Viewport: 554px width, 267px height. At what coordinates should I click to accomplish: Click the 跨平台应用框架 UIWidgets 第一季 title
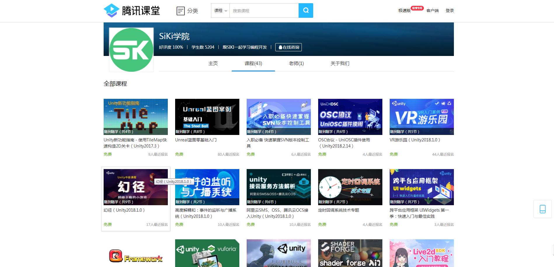click(419, 213)
